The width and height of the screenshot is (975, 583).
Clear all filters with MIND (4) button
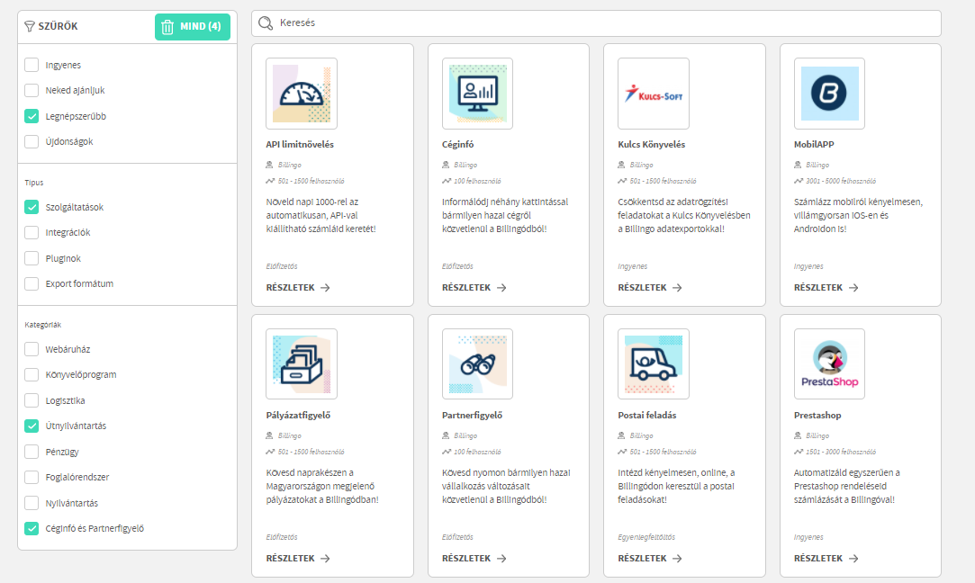pos(192,27)
